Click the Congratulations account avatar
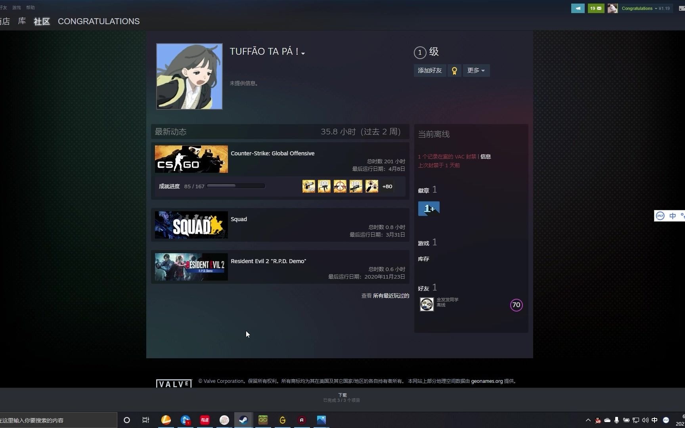The height and width of the screenshot is (428, 685). (612, 8)
